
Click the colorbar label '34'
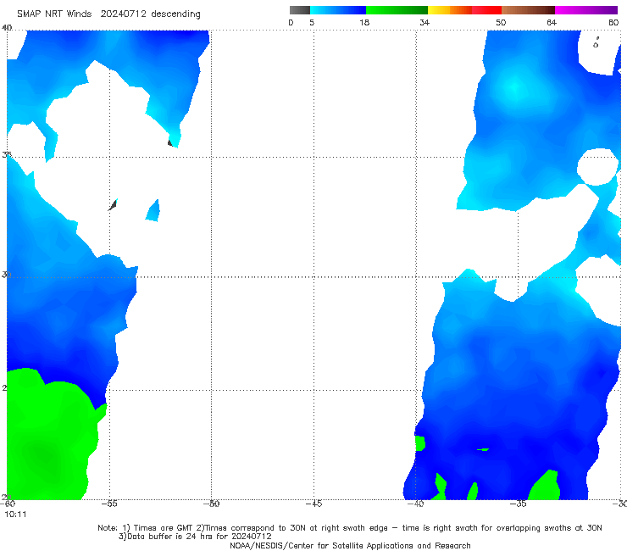pos(424,22)
